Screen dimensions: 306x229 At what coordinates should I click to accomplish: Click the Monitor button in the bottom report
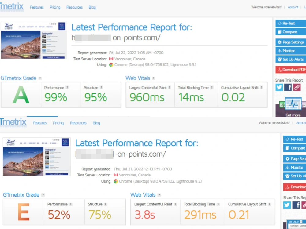[295, 168]
